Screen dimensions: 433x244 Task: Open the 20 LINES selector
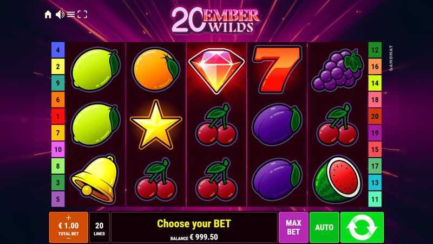point(100,227)
